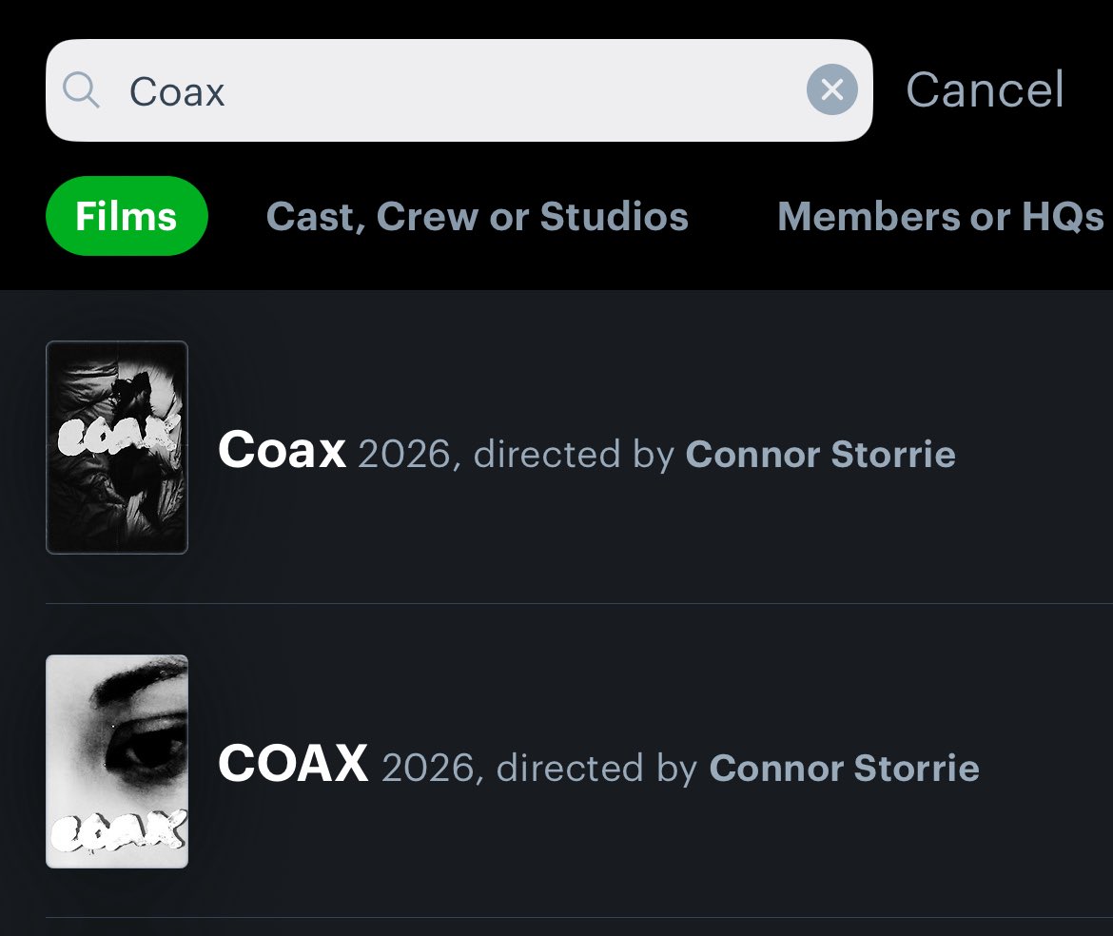This screenshot has height=936, width=1113.
Task: Tap the painted COAX logo on the eye poster
Action: (x=118, y=830)
